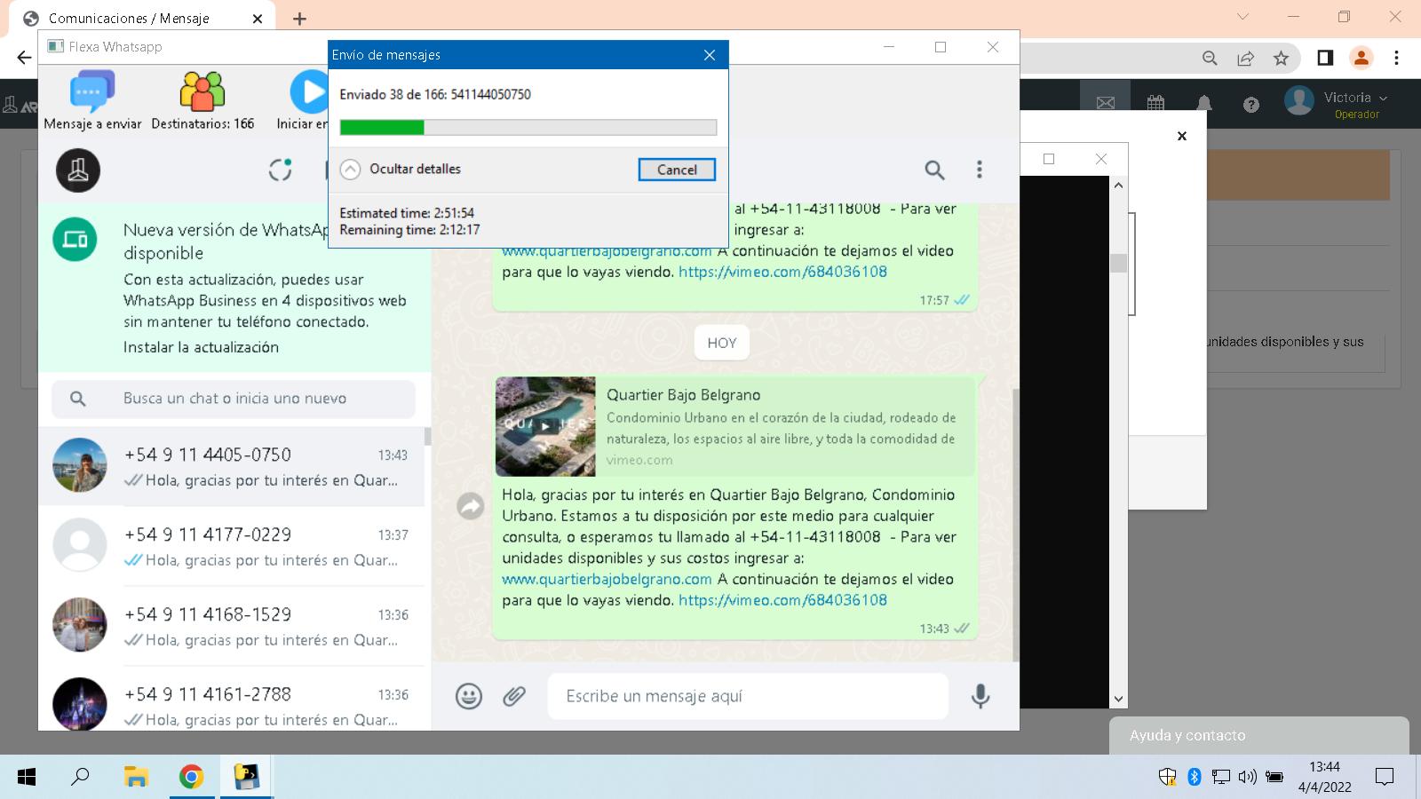Click the Escribe un mensaje aquí field

[748, 696]
